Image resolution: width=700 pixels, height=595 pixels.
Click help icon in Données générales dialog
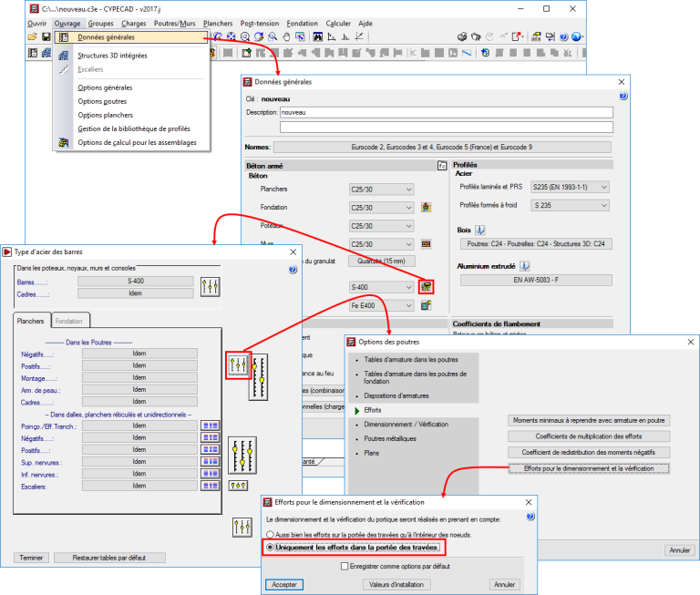click(623, 96)
